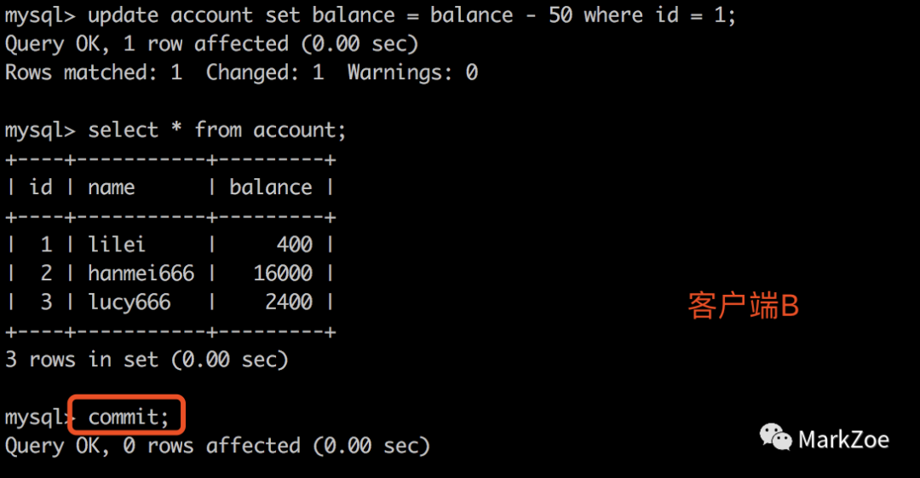The height and width of the screenshot is (478, 920).
Task: Click the balance value 2400
Action: click(x=288, y=302)
